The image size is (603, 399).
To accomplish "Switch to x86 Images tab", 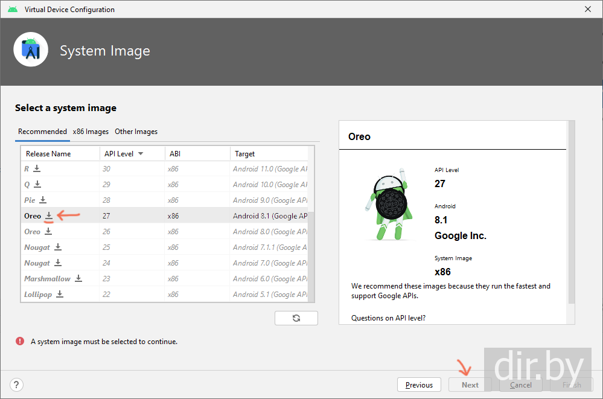I will (91, 132).
